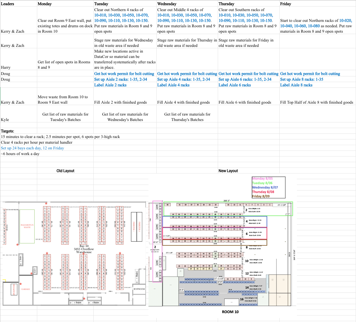
Task: Click Tuesday's Set up Aisle 2 racks cell
Action: coord(121,79)
